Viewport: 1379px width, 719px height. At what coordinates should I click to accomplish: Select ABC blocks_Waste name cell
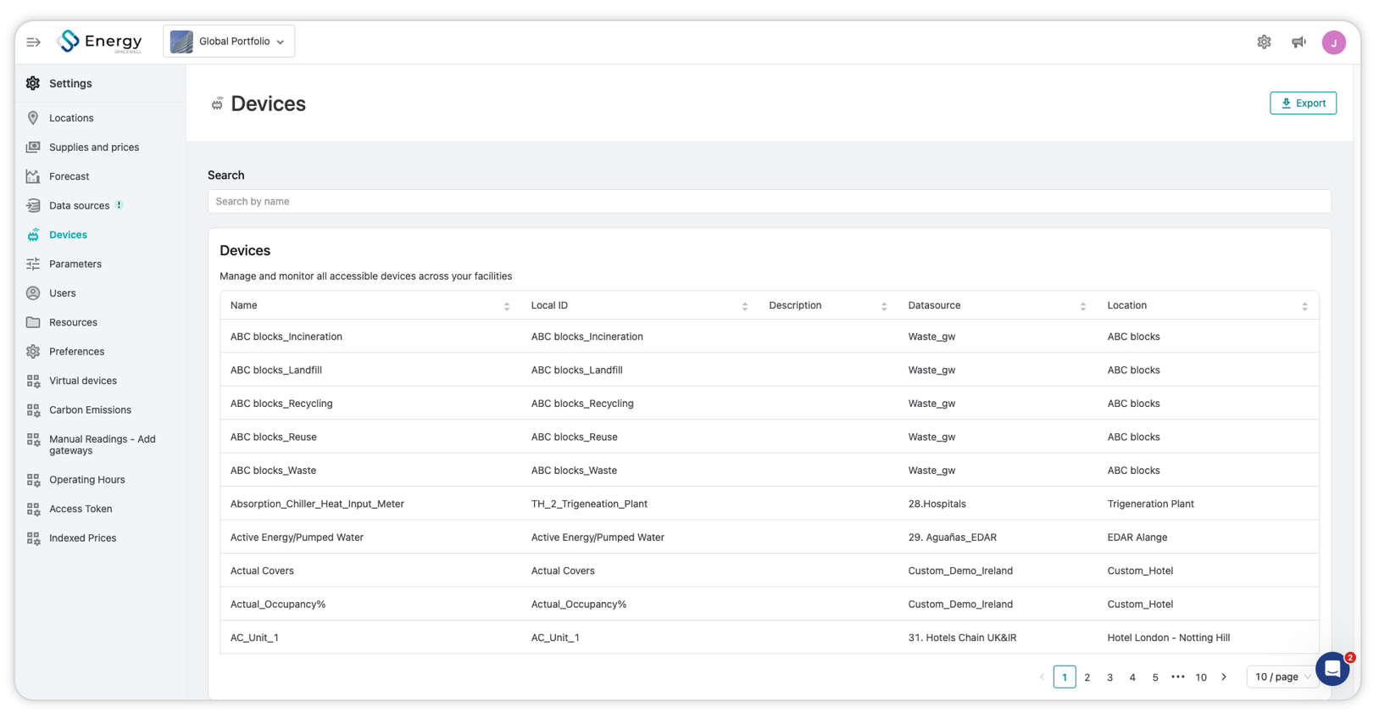[273, 471]
